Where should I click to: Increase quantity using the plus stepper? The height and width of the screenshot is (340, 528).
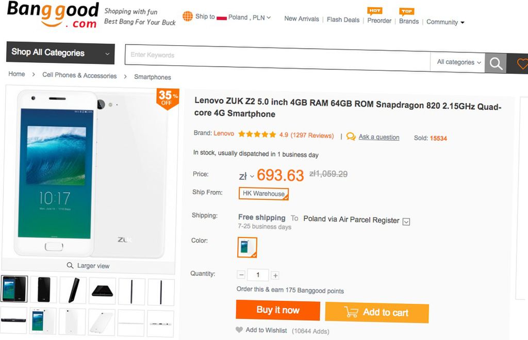click(x=275, y=275)
